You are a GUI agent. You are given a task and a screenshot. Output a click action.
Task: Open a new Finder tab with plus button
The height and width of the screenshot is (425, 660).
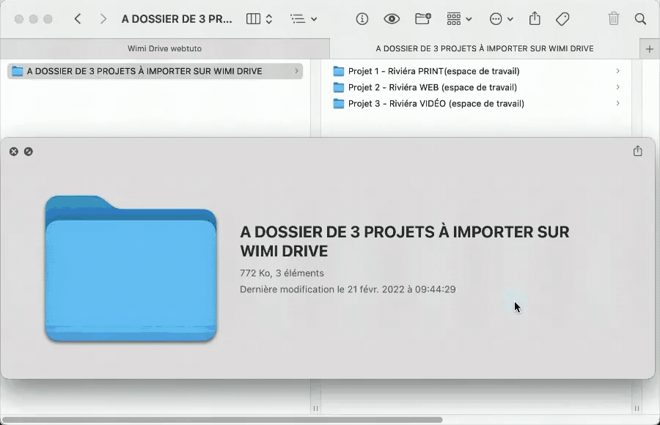[x=649, y=48]
